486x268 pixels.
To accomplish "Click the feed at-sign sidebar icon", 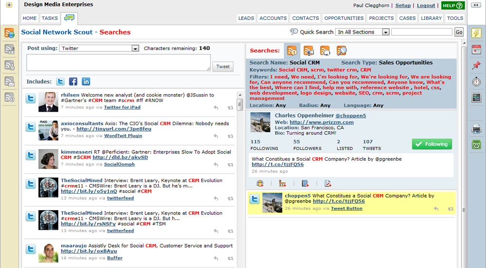I will [9, 98].
